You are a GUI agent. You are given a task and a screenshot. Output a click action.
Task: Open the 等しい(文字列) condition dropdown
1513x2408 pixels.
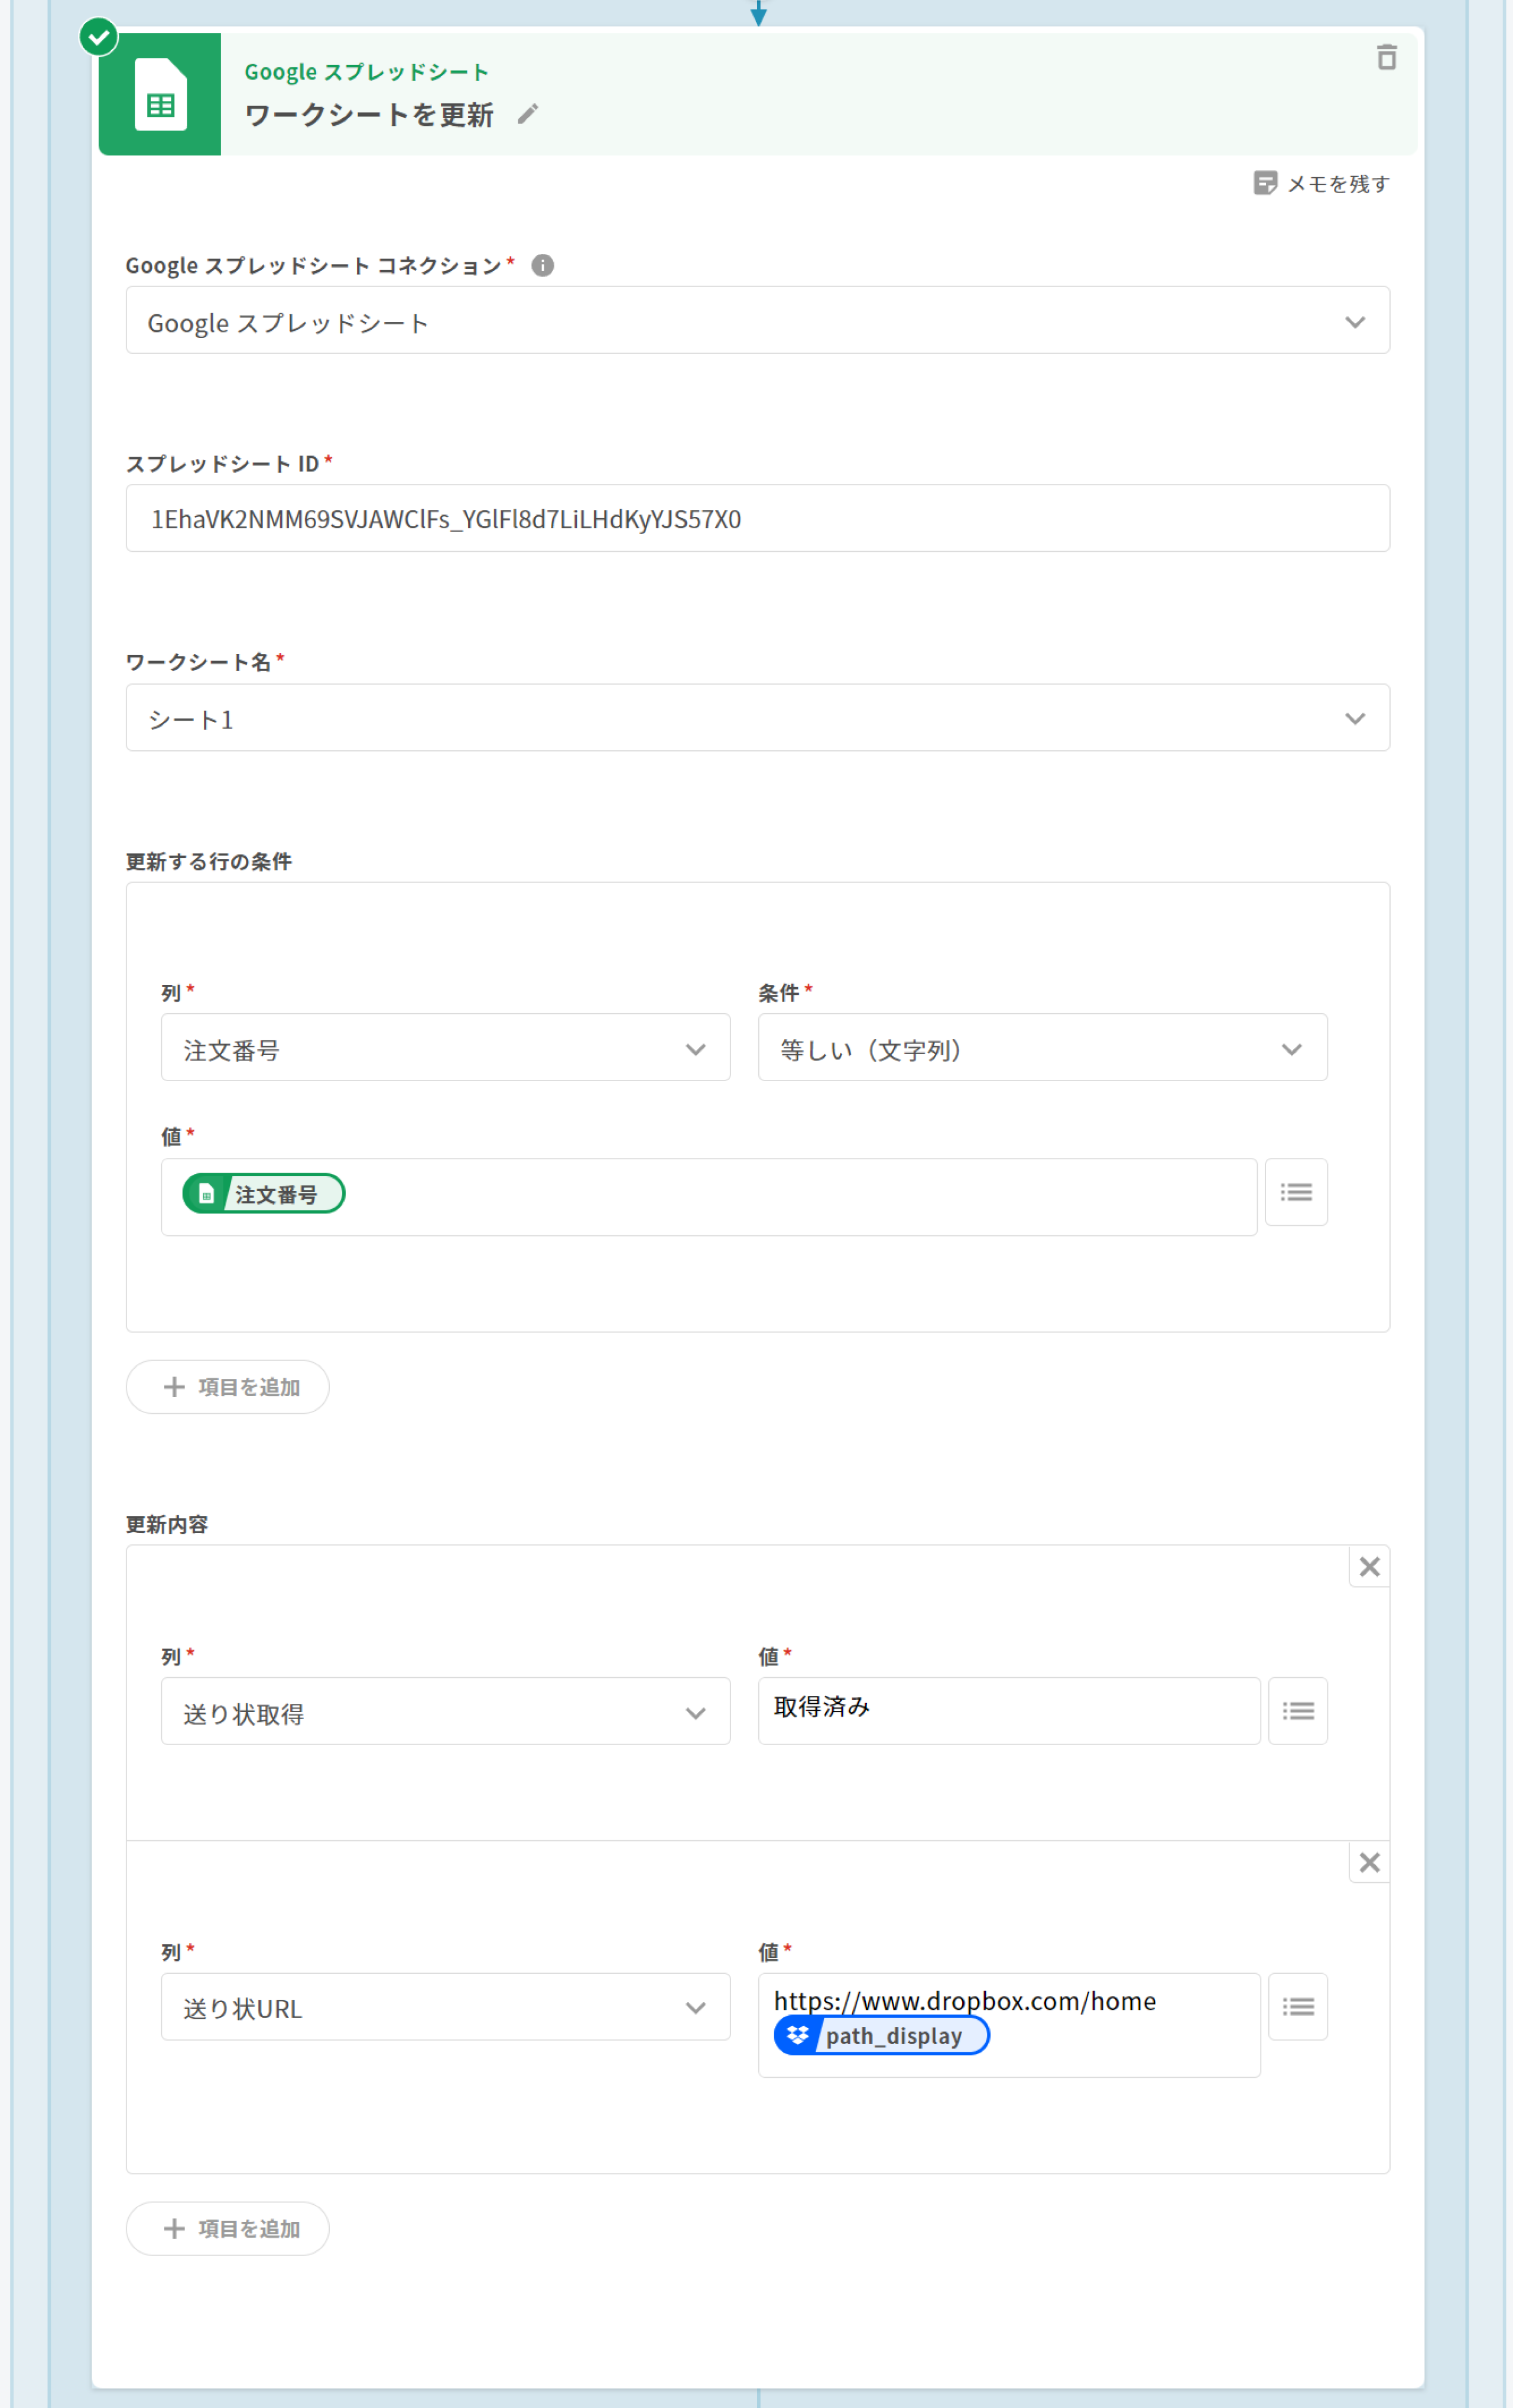[x=1042, y=1048]
